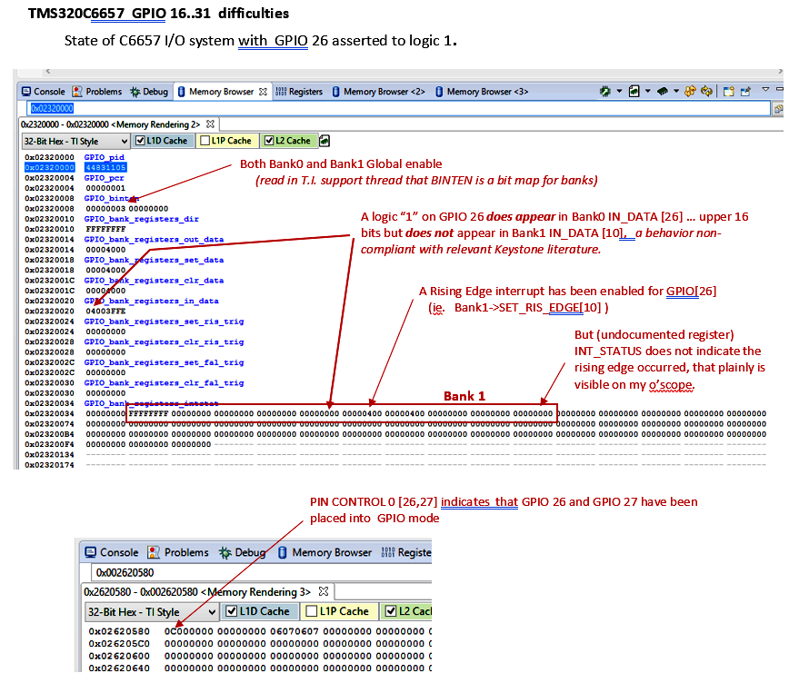Viewport: 789px width, 683px height.
Task: Click the processor arrow icon in Memory Browser toolbar
Action: (x=605, y=91)
